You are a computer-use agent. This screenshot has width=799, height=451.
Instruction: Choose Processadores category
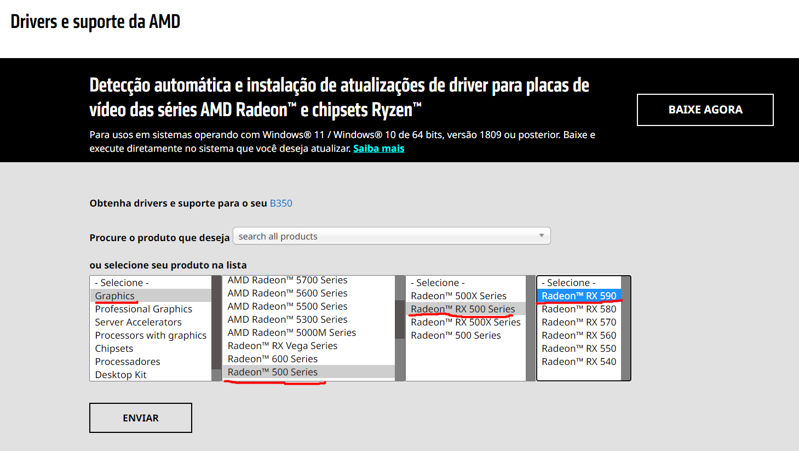(x=151, y=362)
